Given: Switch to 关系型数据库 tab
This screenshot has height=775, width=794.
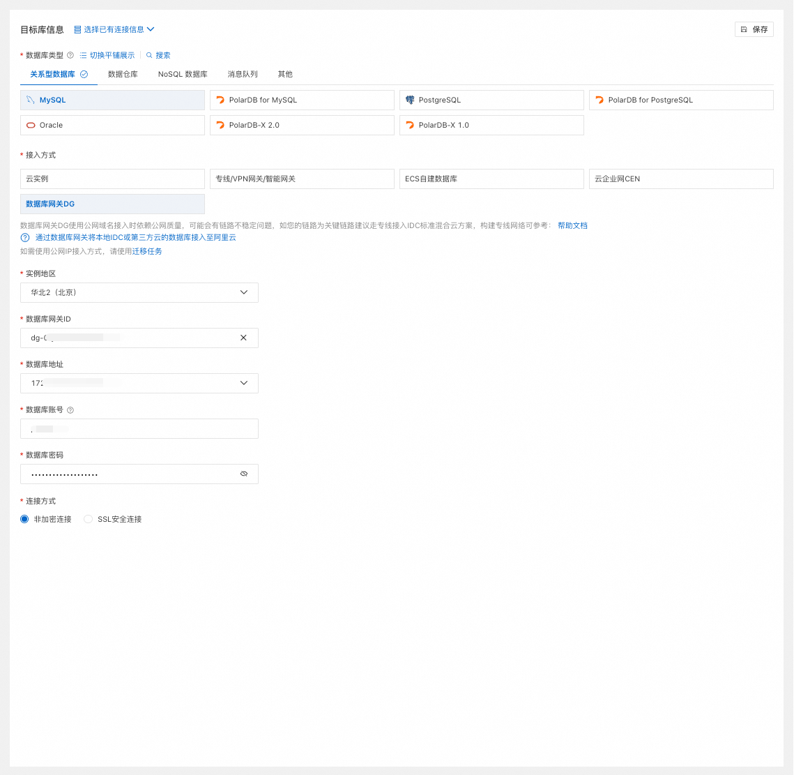Looking at the screenshot, I should [x=59, y=74].
